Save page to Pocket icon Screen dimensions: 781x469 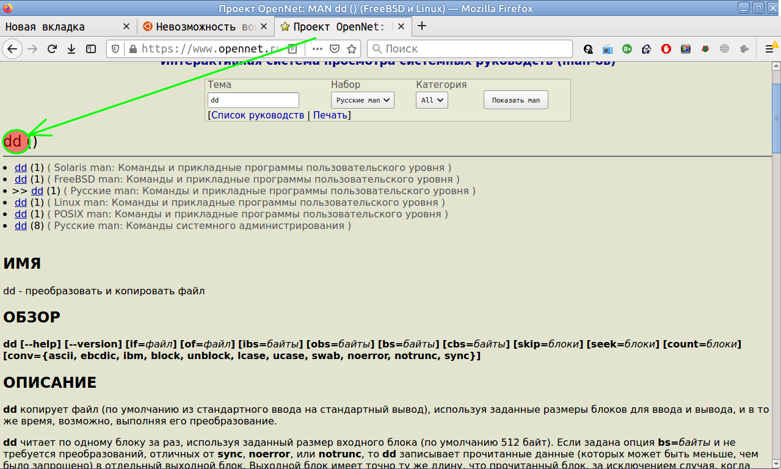click(335, 49)
